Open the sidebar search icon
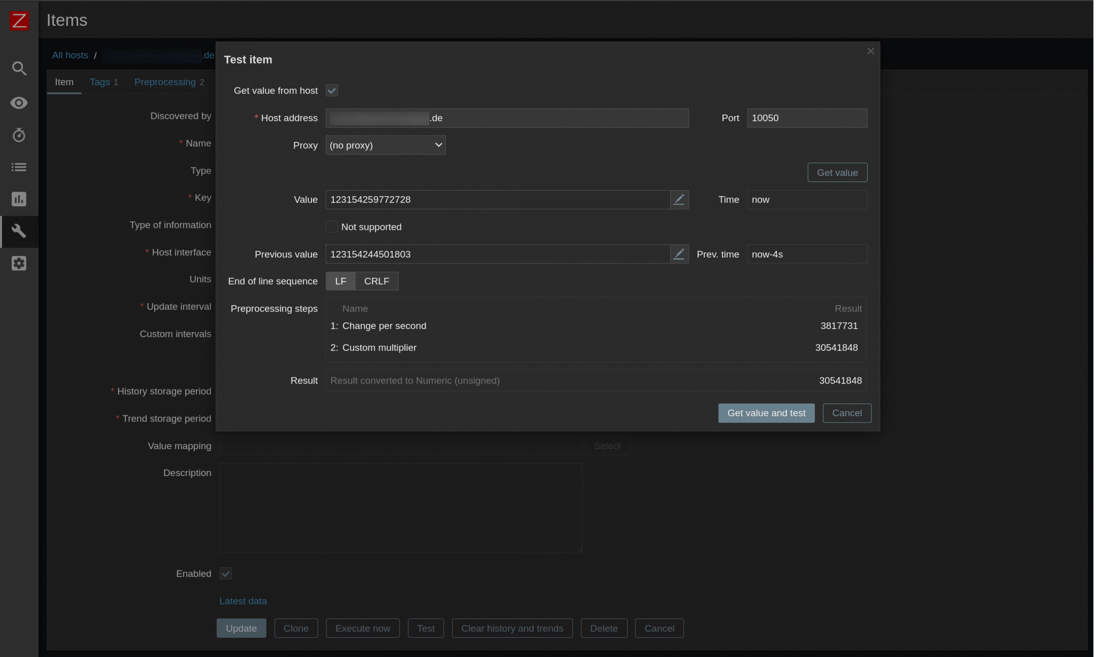Screen dimensions: 1101x657 click(x=19, y=68)
